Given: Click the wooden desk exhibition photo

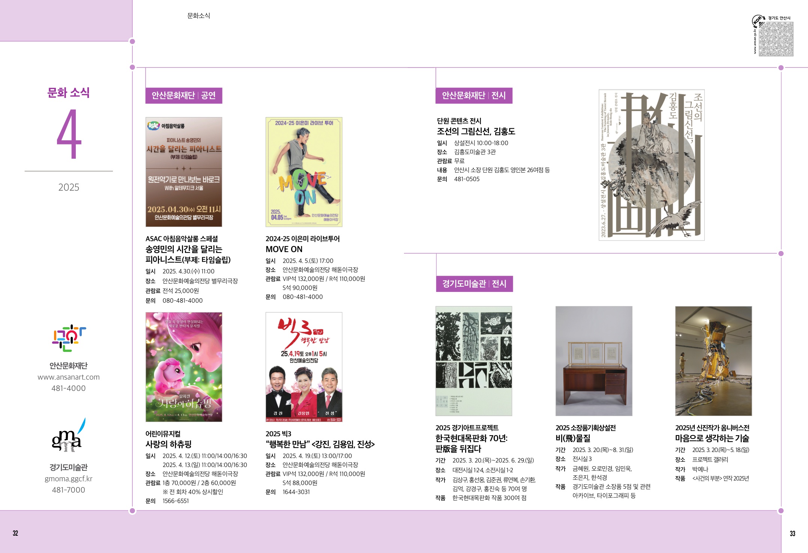Looking at the screenshot, I should [593, 361].
